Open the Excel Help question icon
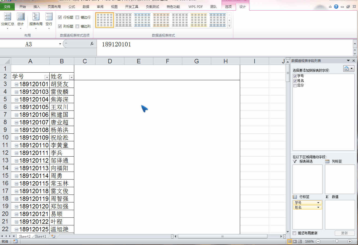 336,7
